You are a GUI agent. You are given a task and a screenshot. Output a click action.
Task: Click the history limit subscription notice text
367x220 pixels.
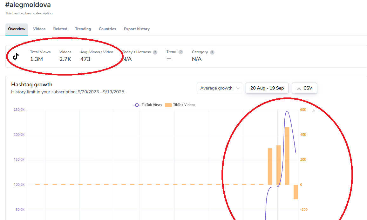point(68,92)
